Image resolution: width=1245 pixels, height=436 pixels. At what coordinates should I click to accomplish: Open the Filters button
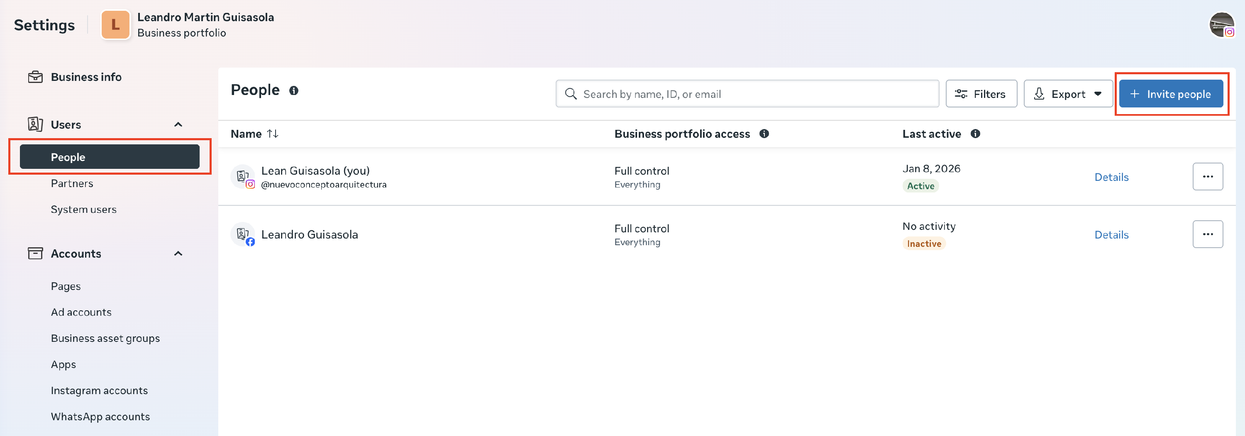click(981, 94)
